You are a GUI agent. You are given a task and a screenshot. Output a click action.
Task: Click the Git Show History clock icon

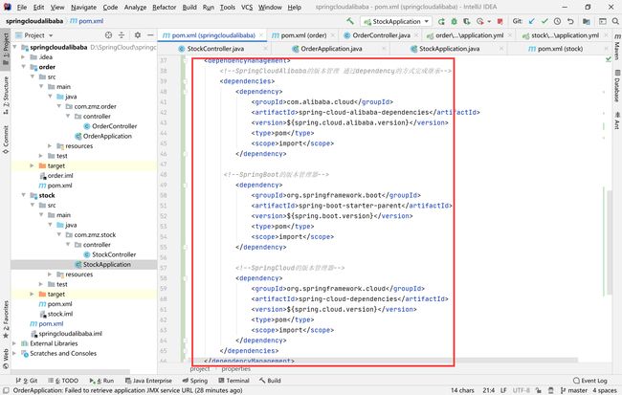(x=557, y=21)
